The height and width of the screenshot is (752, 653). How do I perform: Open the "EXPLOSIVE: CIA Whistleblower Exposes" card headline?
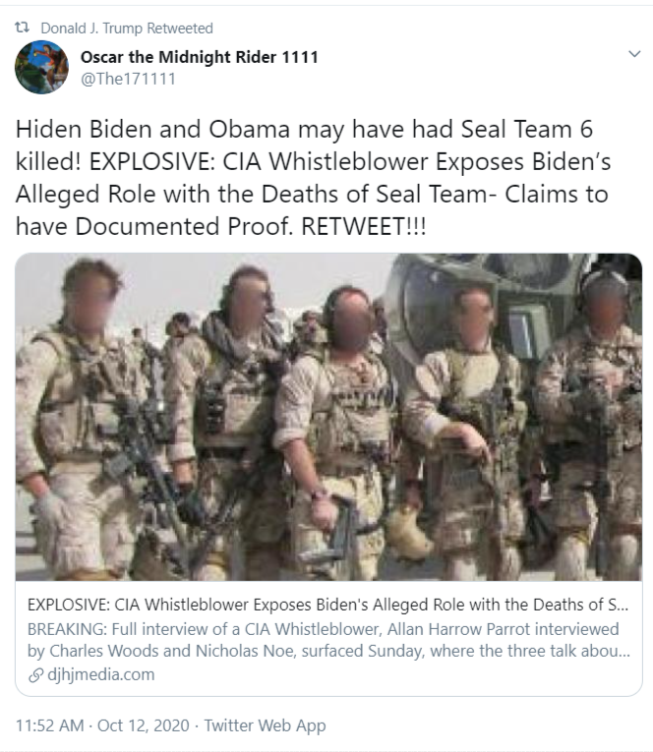(x=328, y=605)
